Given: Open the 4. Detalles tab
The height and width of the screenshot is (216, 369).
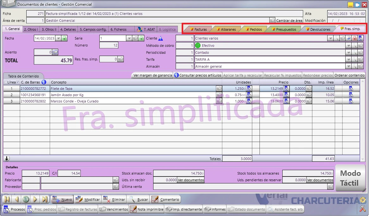Looking at the screenshot, I should (x=68, y=29).
